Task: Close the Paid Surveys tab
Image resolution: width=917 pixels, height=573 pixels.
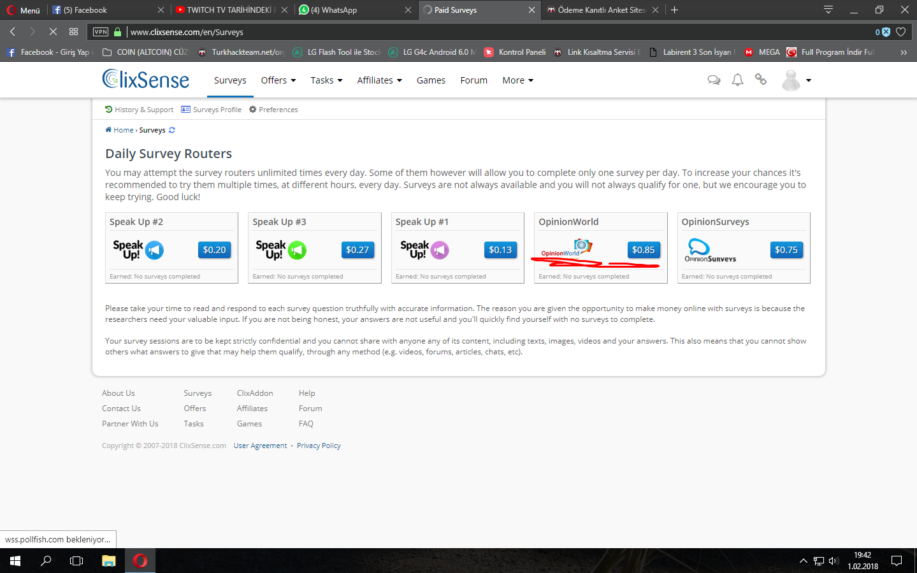Action: point(531,10)
